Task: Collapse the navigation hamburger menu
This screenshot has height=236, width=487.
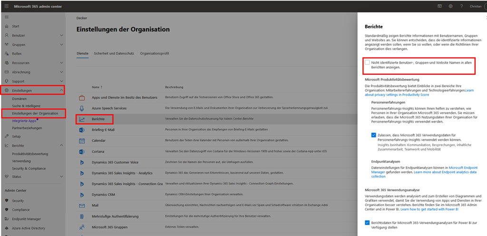Action: coord(7,17)
